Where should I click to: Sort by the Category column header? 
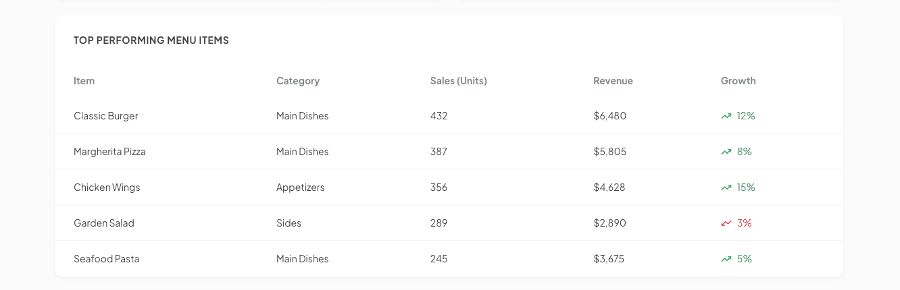click(298, 81)
